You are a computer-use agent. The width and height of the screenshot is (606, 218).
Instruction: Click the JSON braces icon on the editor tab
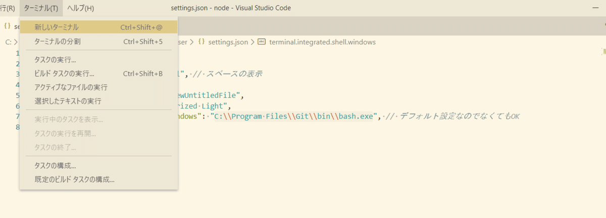(x=7, y=26)
